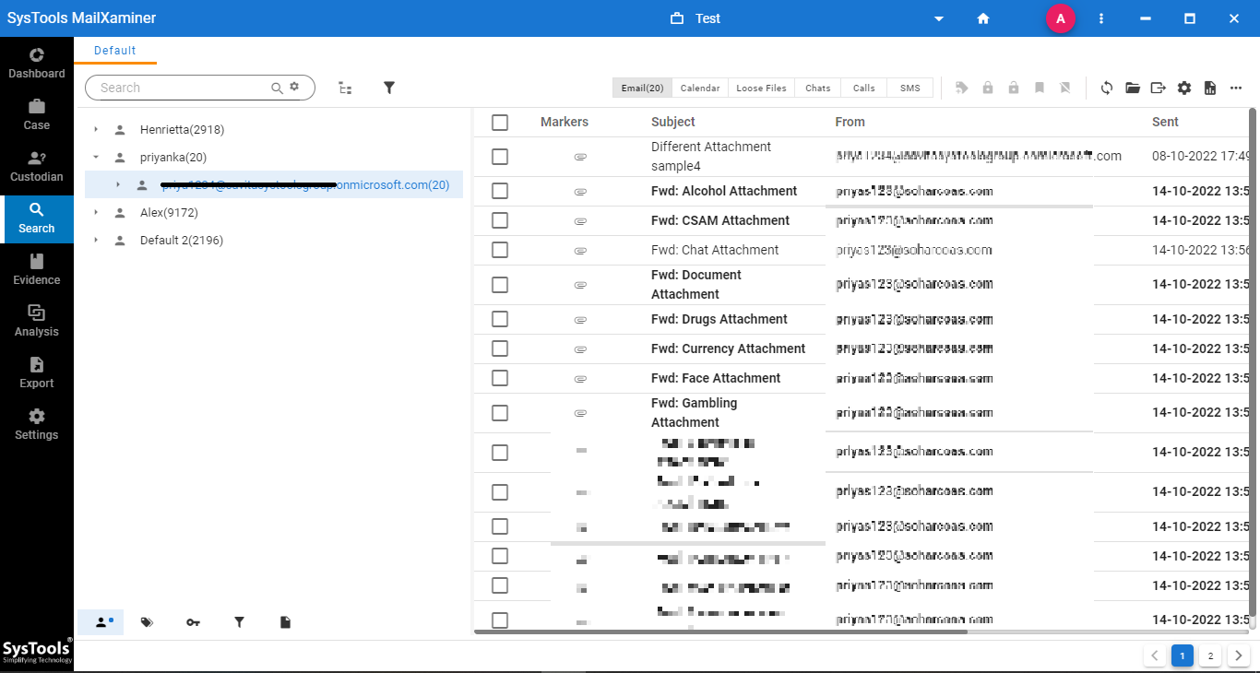This screenshot has height=673, width=1260.
Task: Click the filter funnel icon beside search
Action: click(x=389, y=88)
